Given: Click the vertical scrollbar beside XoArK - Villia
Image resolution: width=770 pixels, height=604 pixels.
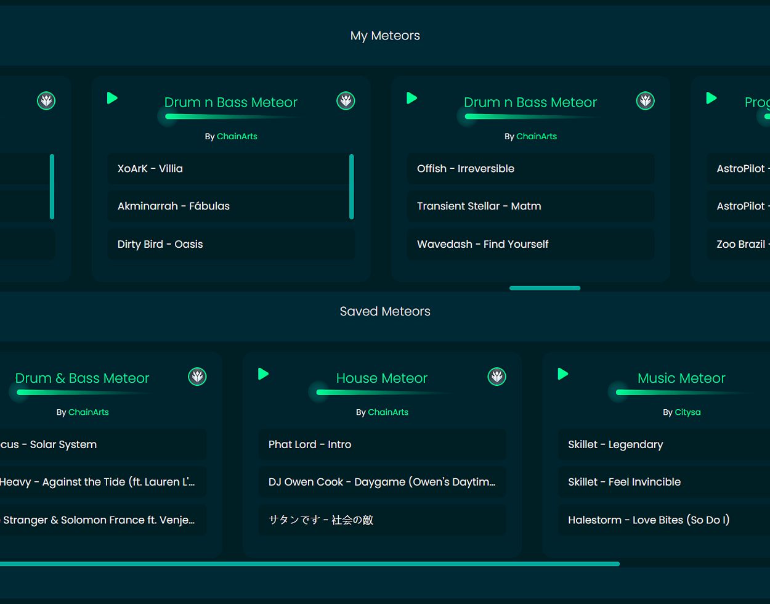Looking at the screenshot, I should coord(351,186).
